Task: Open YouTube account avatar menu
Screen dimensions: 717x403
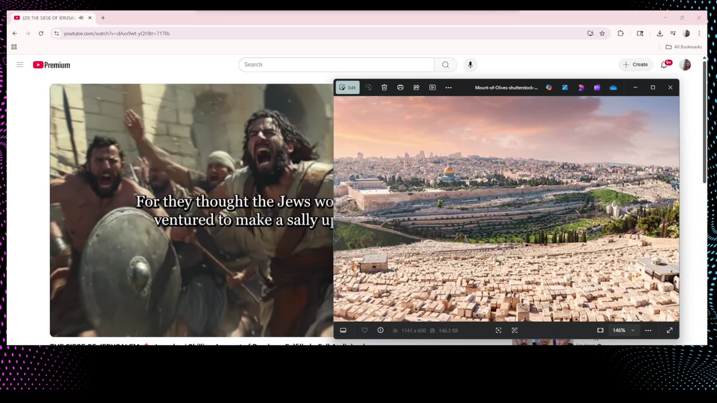Action: click(x=685, y=65)
